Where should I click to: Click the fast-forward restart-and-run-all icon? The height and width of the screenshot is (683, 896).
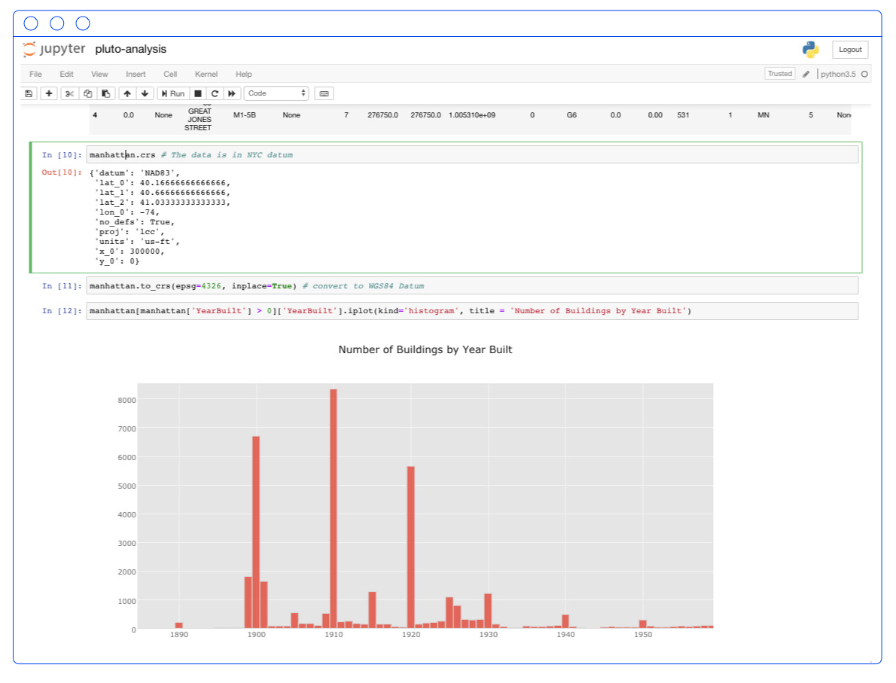point(231,93)
